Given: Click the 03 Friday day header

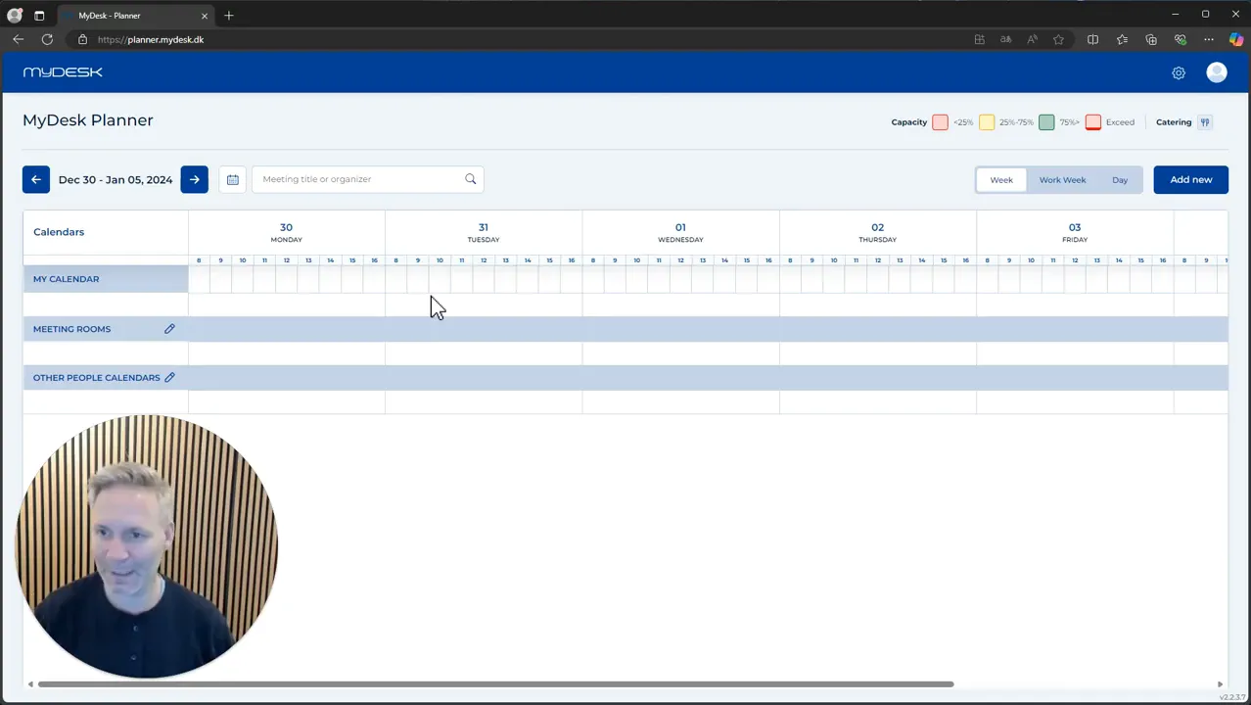Looking at the screenshot, I should point(1075,232).
